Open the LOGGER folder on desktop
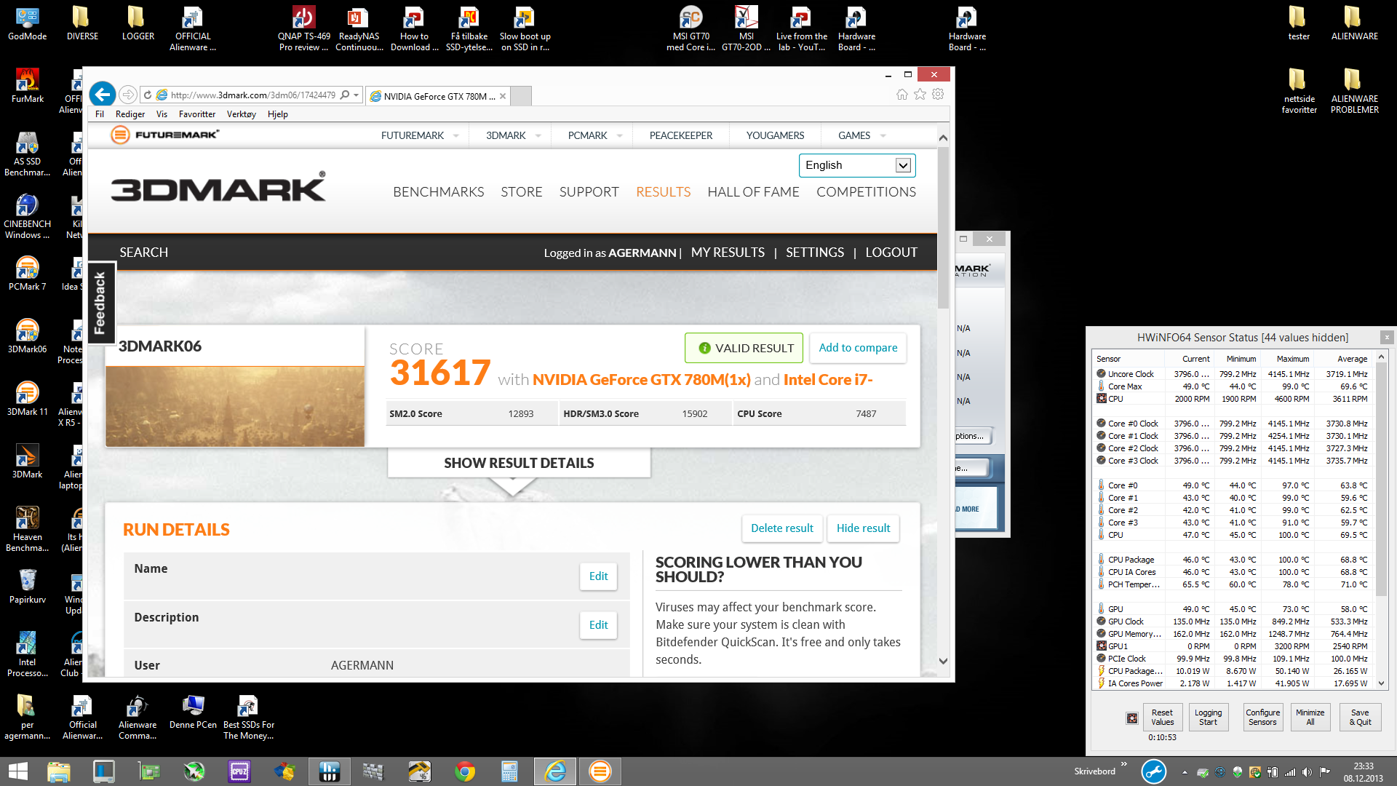The width and height of the screenshot is (1397, 786). coord(138,23)
